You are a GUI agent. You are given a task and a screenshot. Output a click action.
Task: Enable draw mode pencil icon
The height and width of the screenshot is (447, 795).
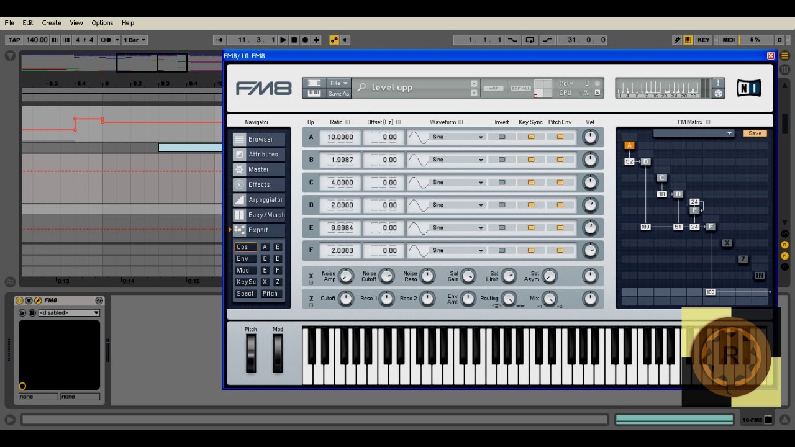pos(677,40)
